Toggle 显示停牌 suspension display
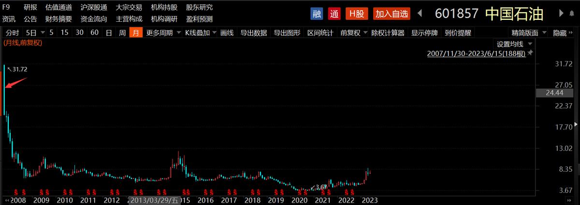The image size is (580, 205). (x=424, y=33)
